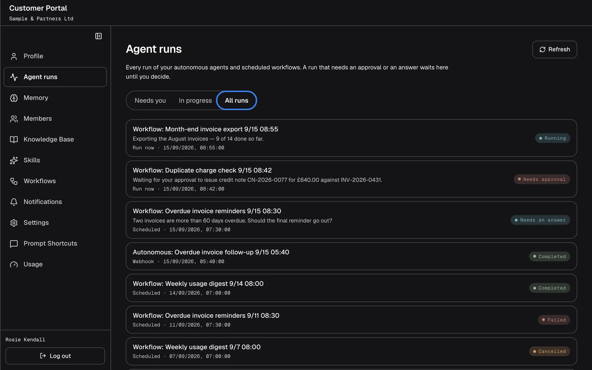Open Weekly usage digest 9/14 run

[x=351, y=288]
